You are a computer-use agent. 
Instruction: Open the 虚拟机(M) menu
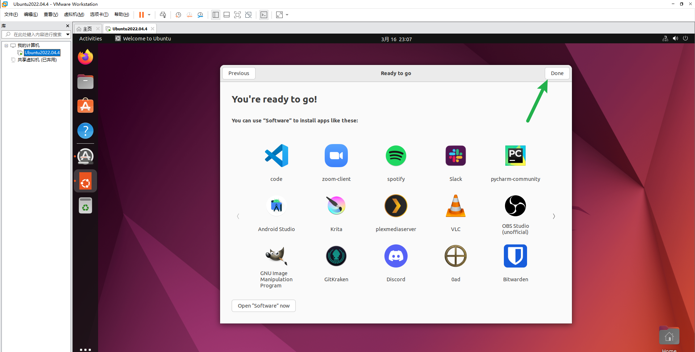point(74,14)
